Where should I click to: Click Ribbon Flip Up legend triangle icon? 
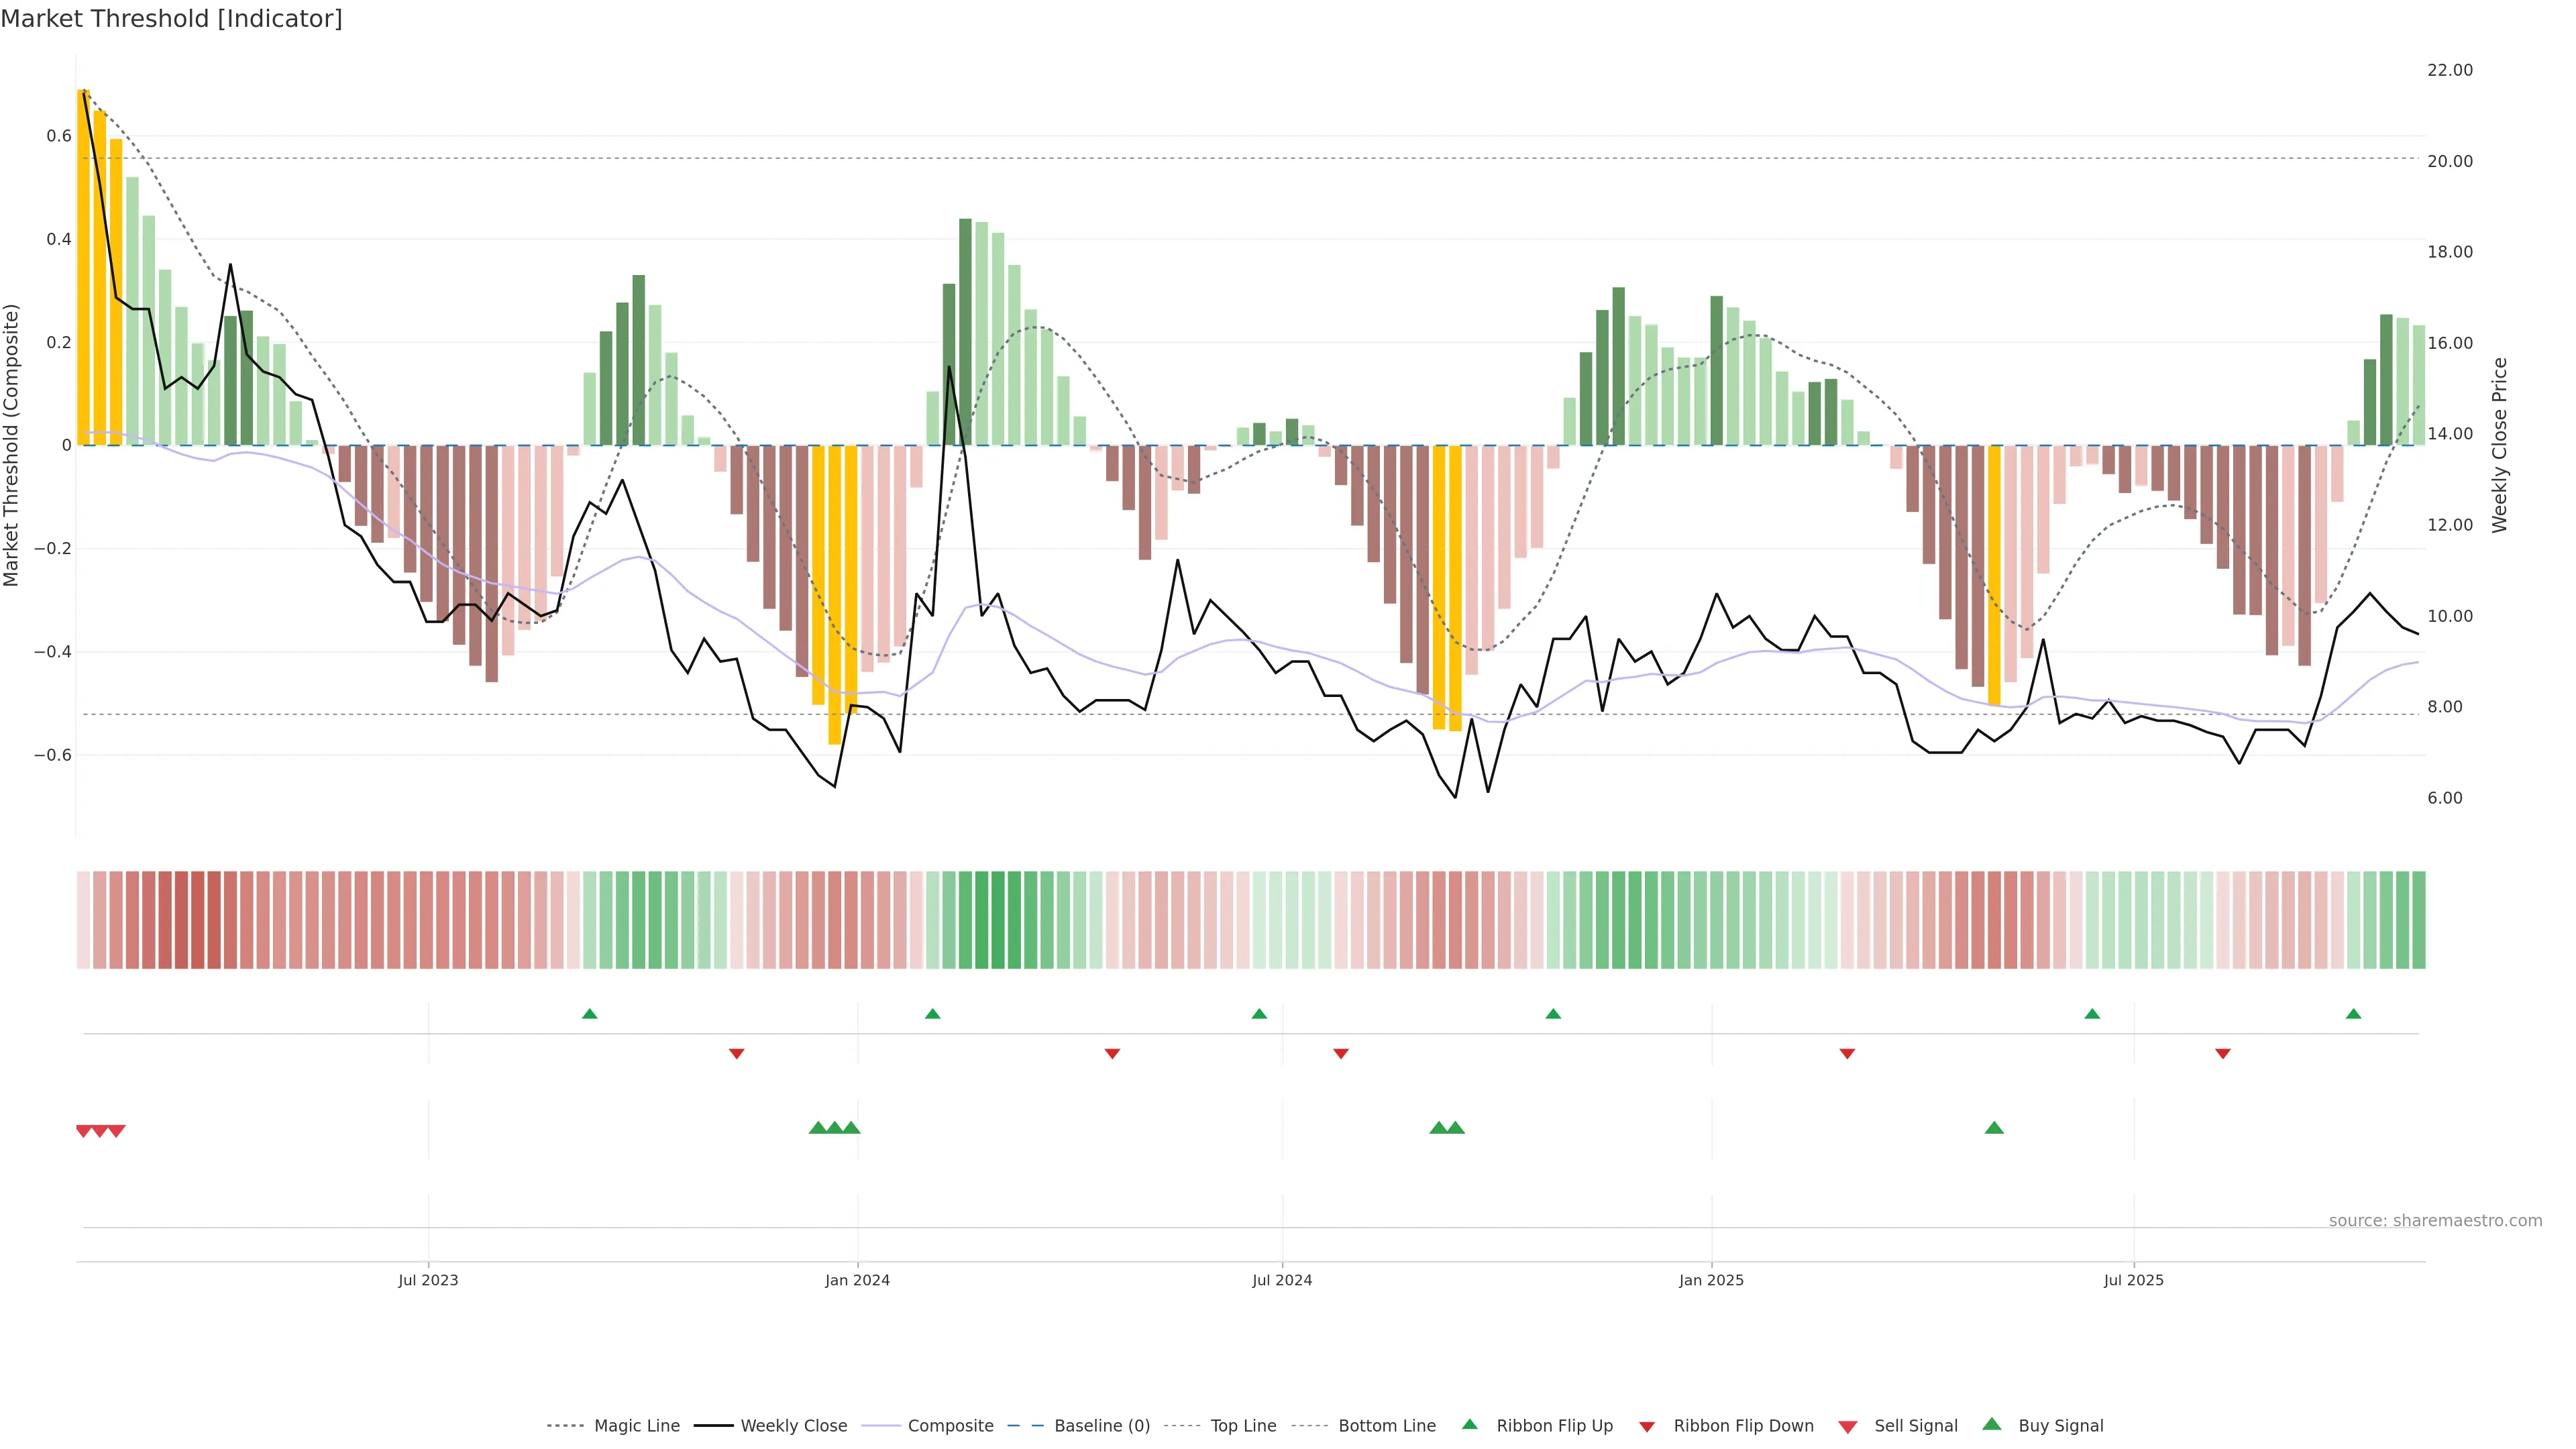1469,1425
